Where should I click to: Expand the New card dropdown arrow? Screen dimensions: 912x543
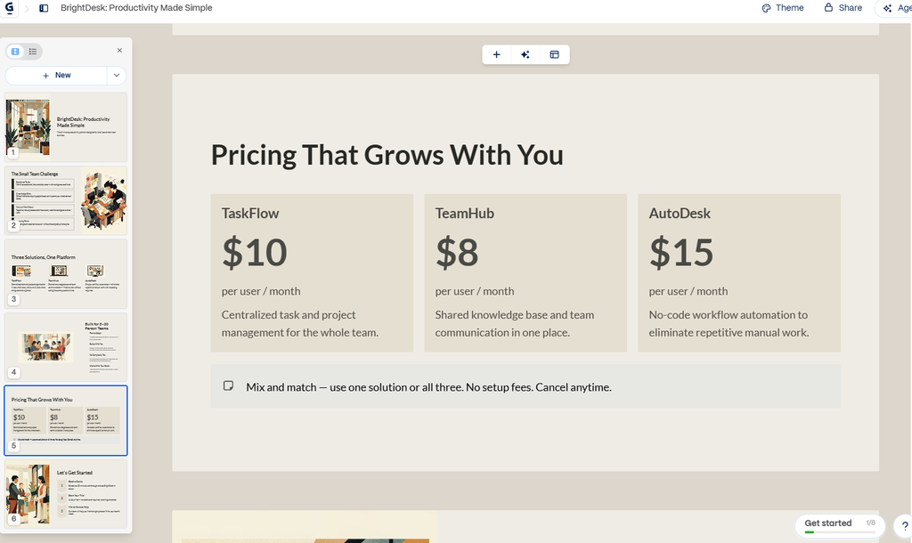click(117, 76)
